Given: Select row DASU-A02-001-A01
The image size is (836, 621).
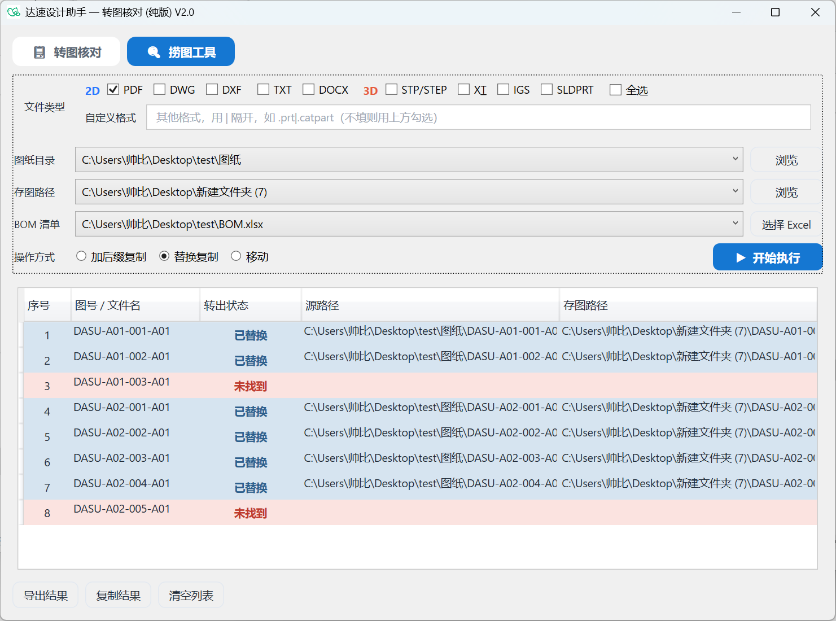Looking at the screenshot, I should (x=420, y=411).
